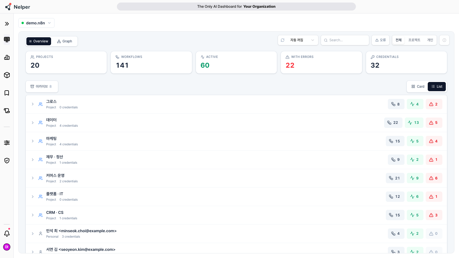Expand the CRM · CS project row
The image size is (459, 258).
33,215
